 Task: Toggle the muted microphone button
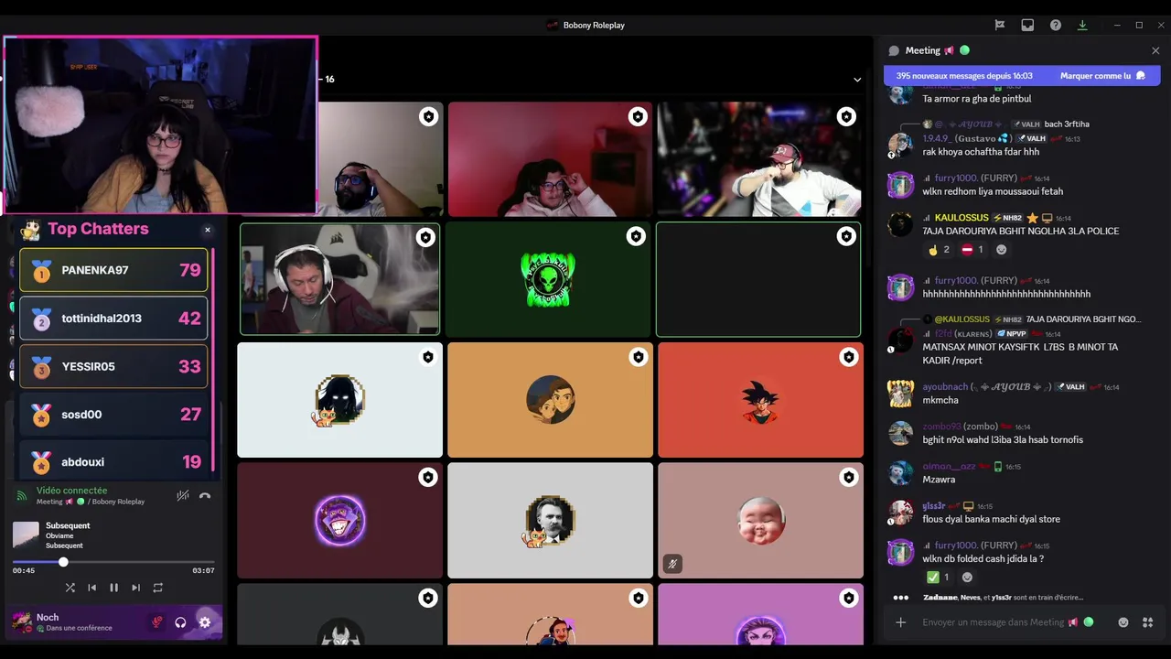[156, 622]
